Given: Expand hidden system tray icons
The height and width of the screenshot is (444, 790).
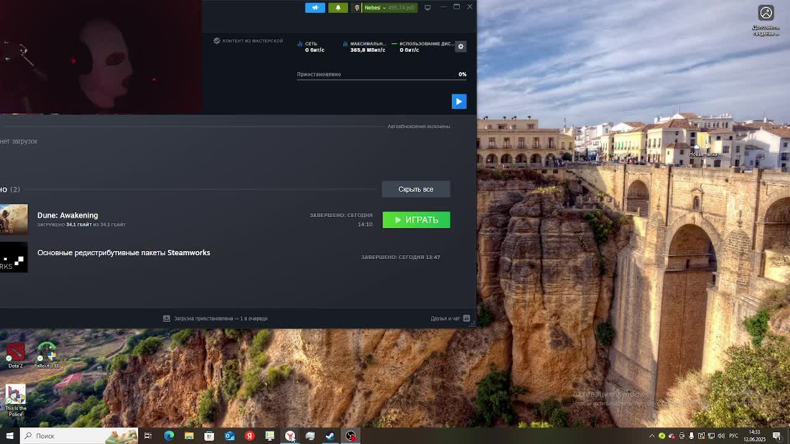Looking at the screenshot, I should coord(652,436).
